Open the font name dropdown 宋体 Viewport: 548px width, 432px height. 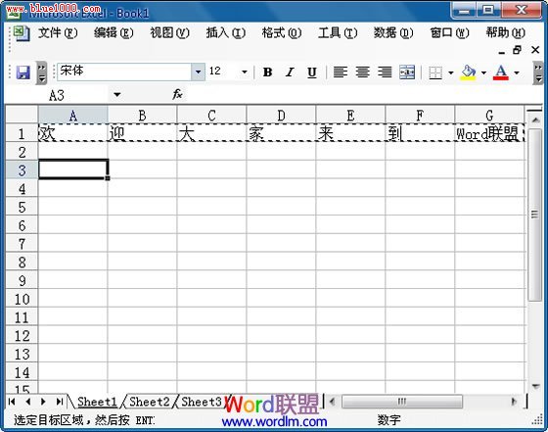(198, 72)
